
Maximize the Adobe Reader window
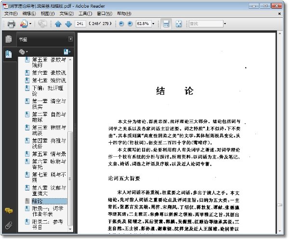(x=265, y=6)
